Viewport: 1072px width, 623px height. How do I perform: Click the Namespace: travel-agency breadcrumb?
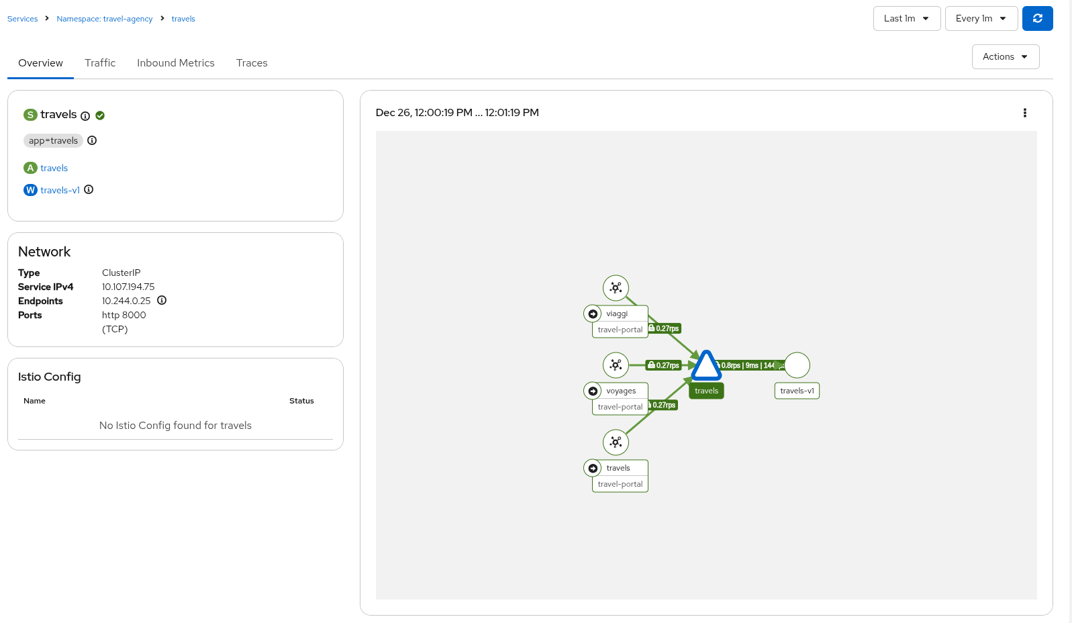click(105, 19)
